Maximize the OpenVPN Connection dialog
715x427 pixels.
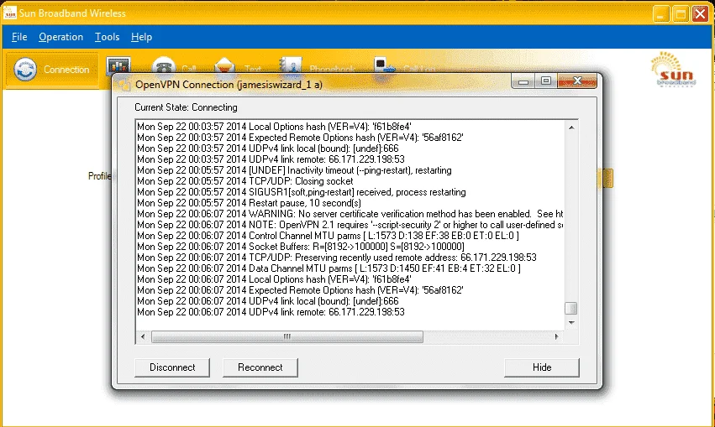[546, 81]
